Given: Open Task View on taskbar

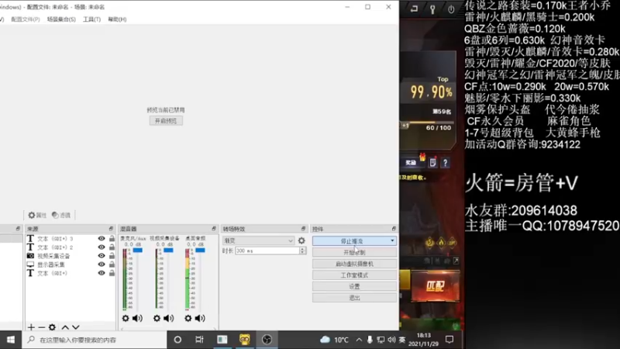Looking at the screenshot, I should click(199, 340).
